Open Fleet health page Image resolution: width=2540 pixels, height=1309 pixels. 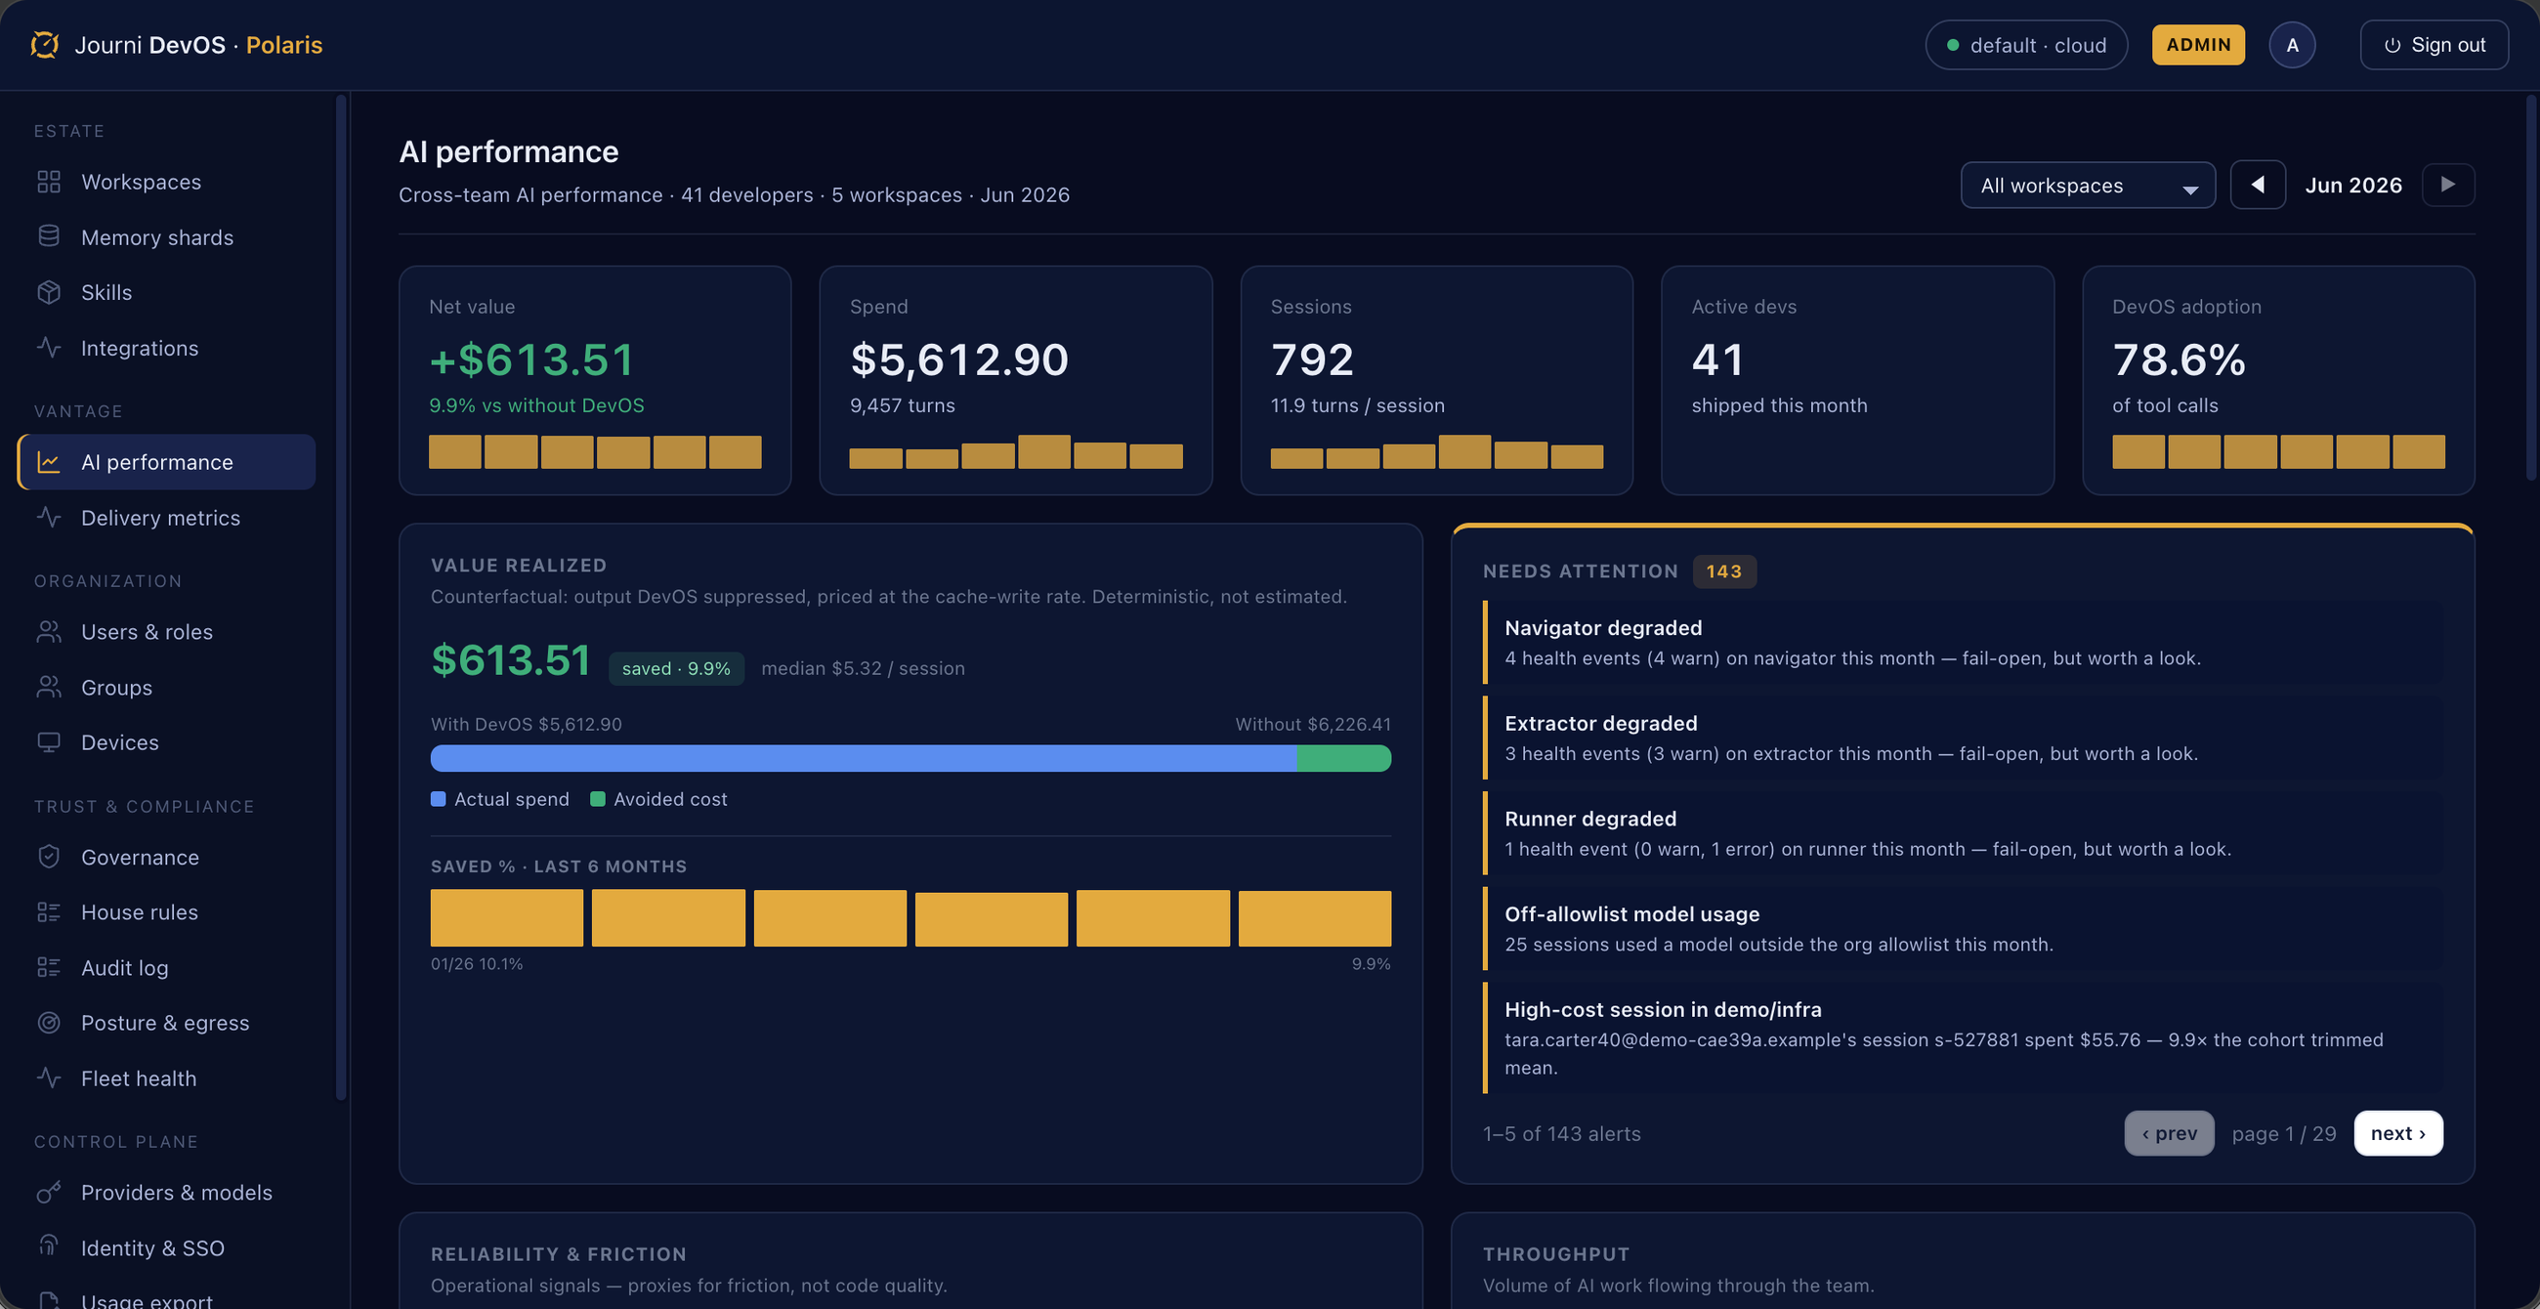pos(166,1077)
